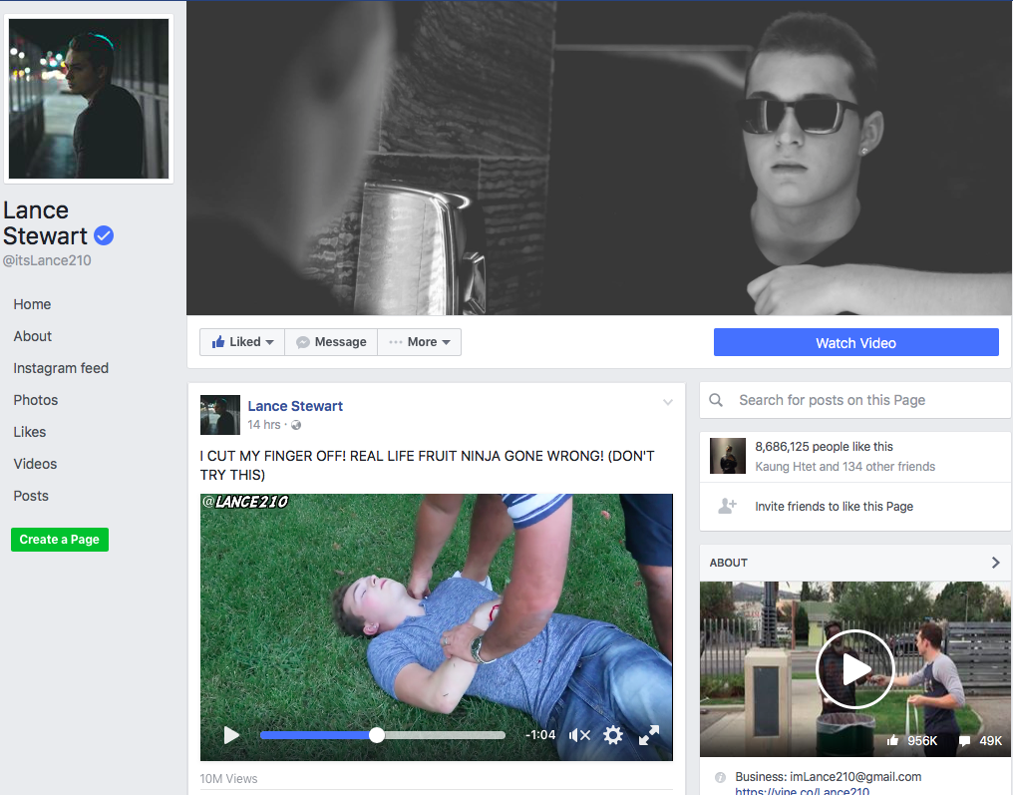Expand the video to fullscreen
The height and width of the screenshot is (795, 1013).
click(x=649, y=735)
